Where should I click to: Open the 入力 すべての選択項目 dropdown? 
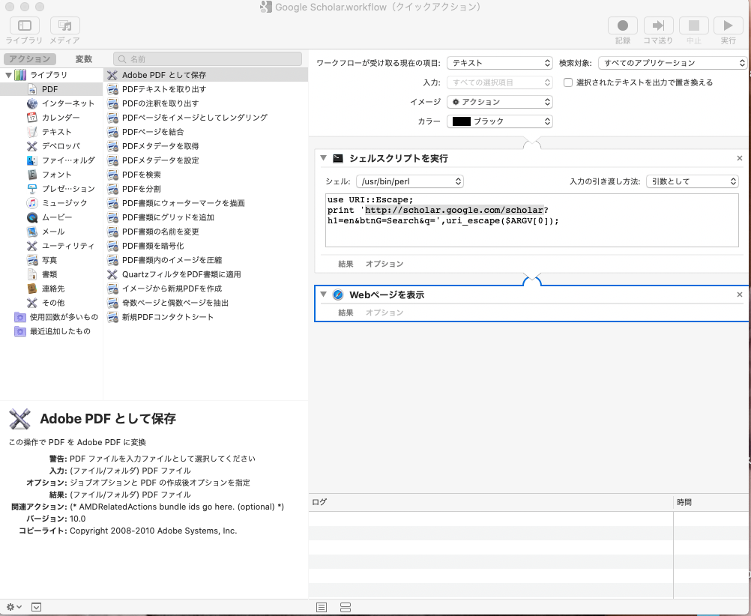[500, 82]
